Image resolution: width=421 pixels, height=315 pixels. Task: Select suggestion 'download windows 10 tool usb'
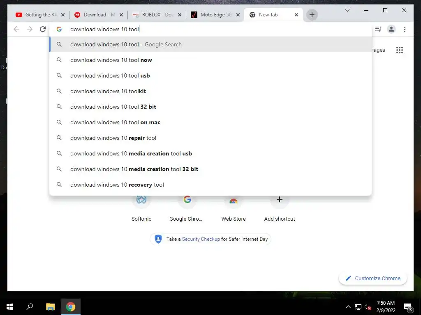(x=210, y=75)
